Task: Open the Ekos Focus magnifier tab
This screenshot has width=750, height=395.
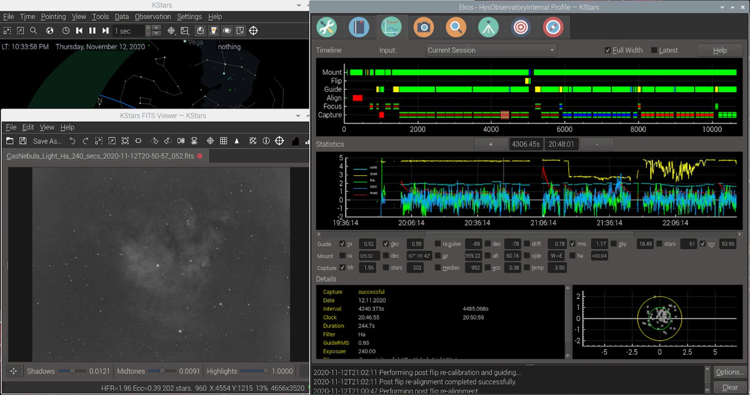Action: (x=456, y=27)
